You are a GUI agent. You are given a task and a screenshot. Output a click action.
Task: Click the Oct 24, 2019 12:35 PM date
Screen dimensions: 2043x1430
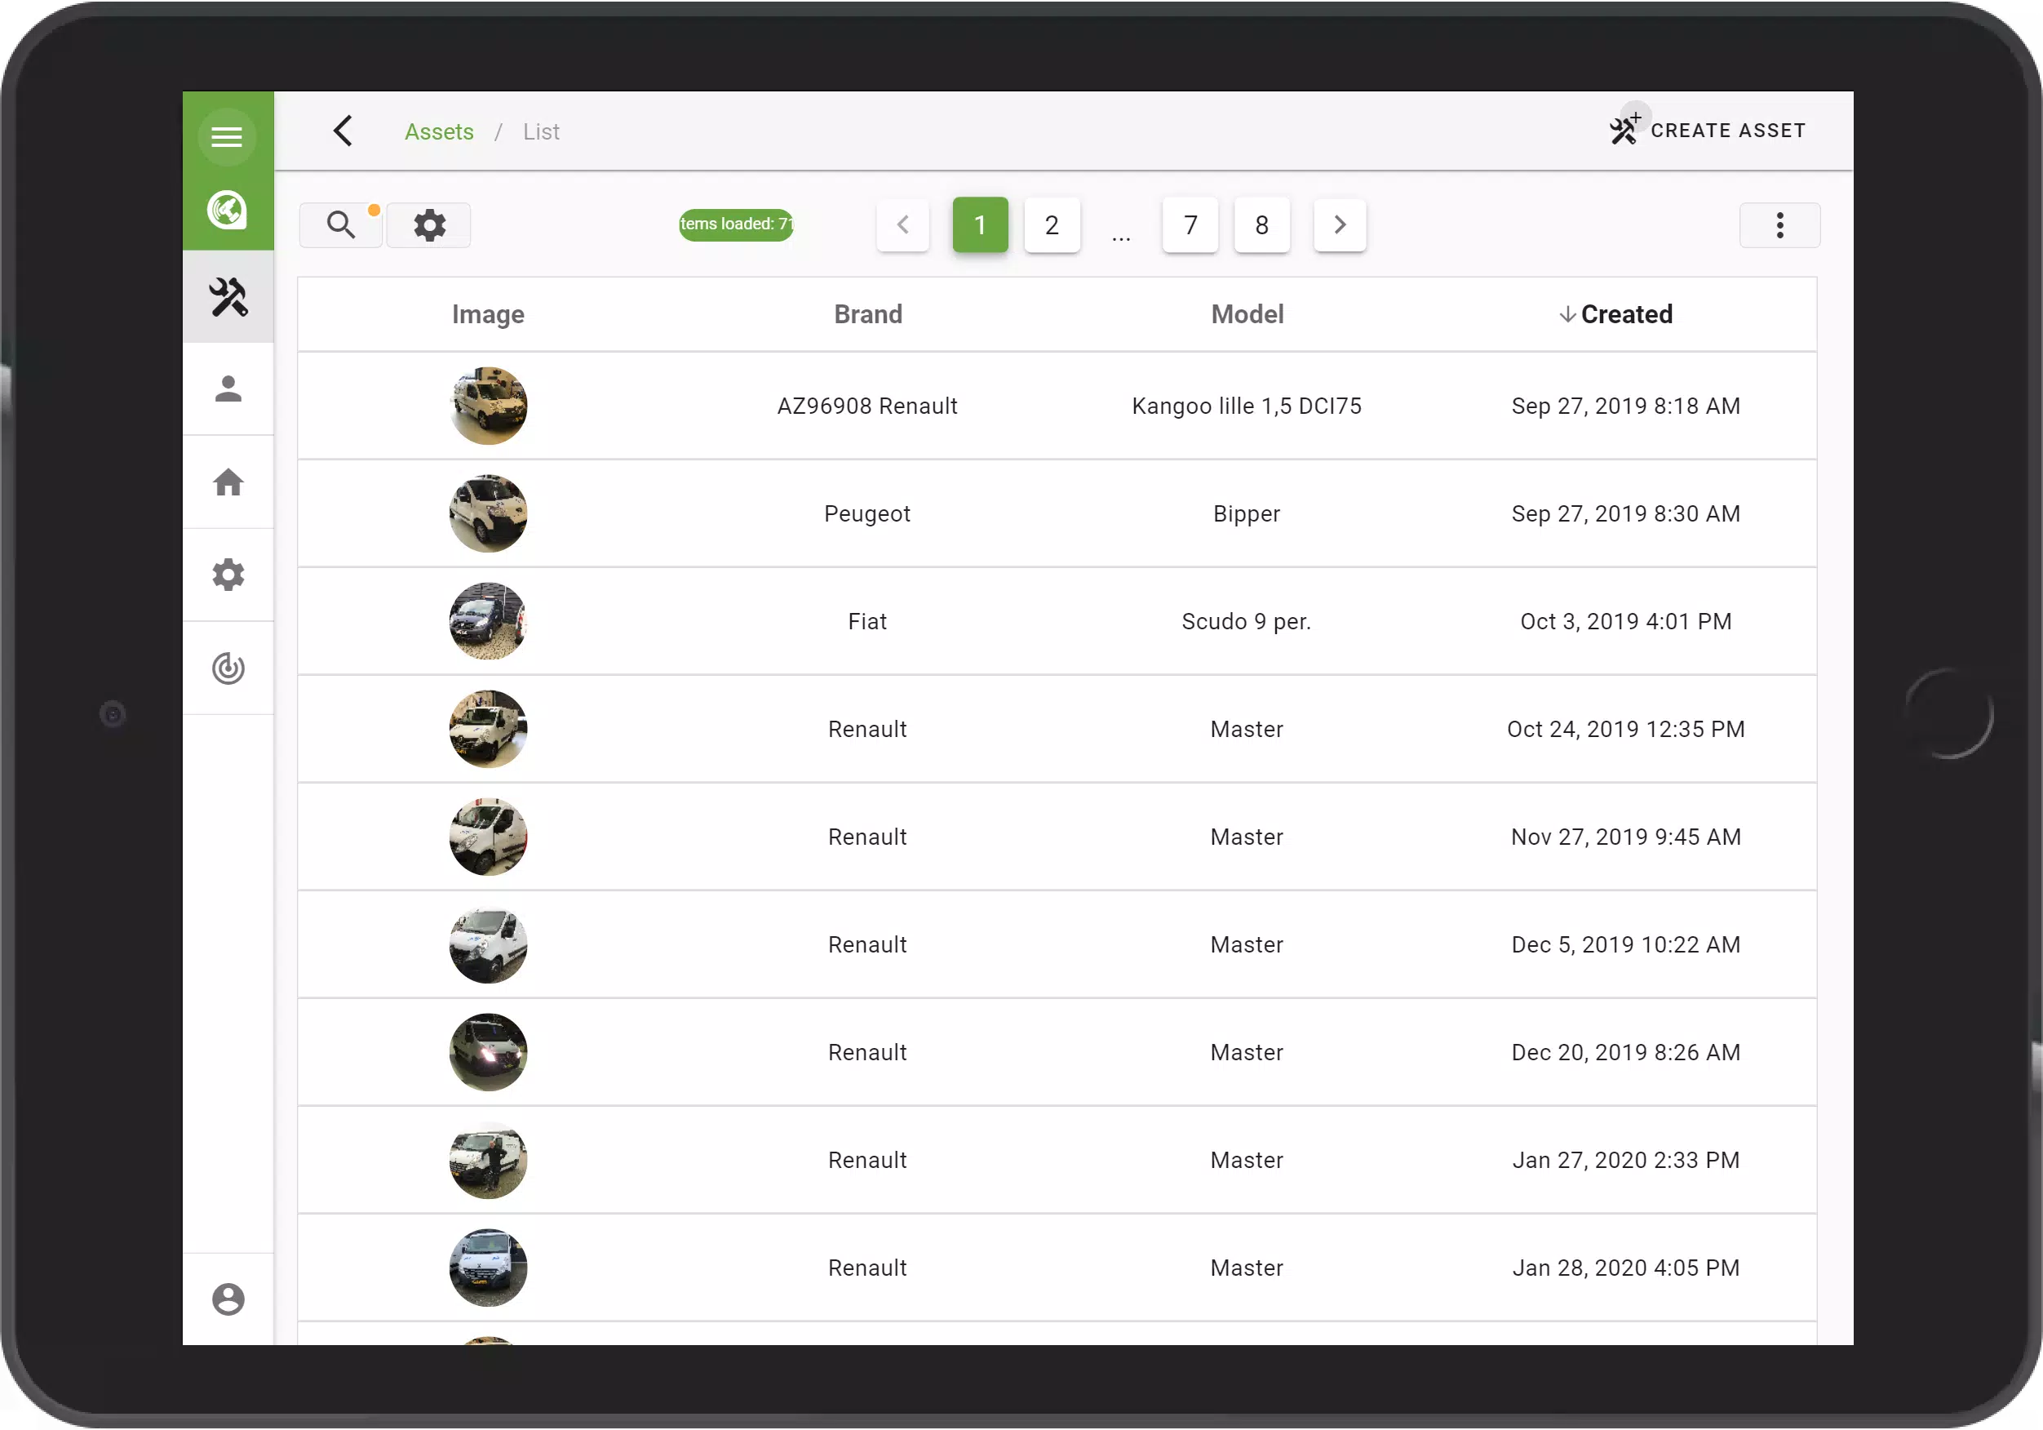click(1626, 729)
